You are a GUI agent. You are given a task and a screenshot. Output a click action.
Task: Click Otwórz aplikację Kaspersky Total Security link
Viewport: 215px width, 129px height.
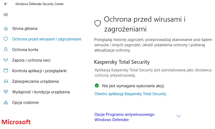[130, 94]
